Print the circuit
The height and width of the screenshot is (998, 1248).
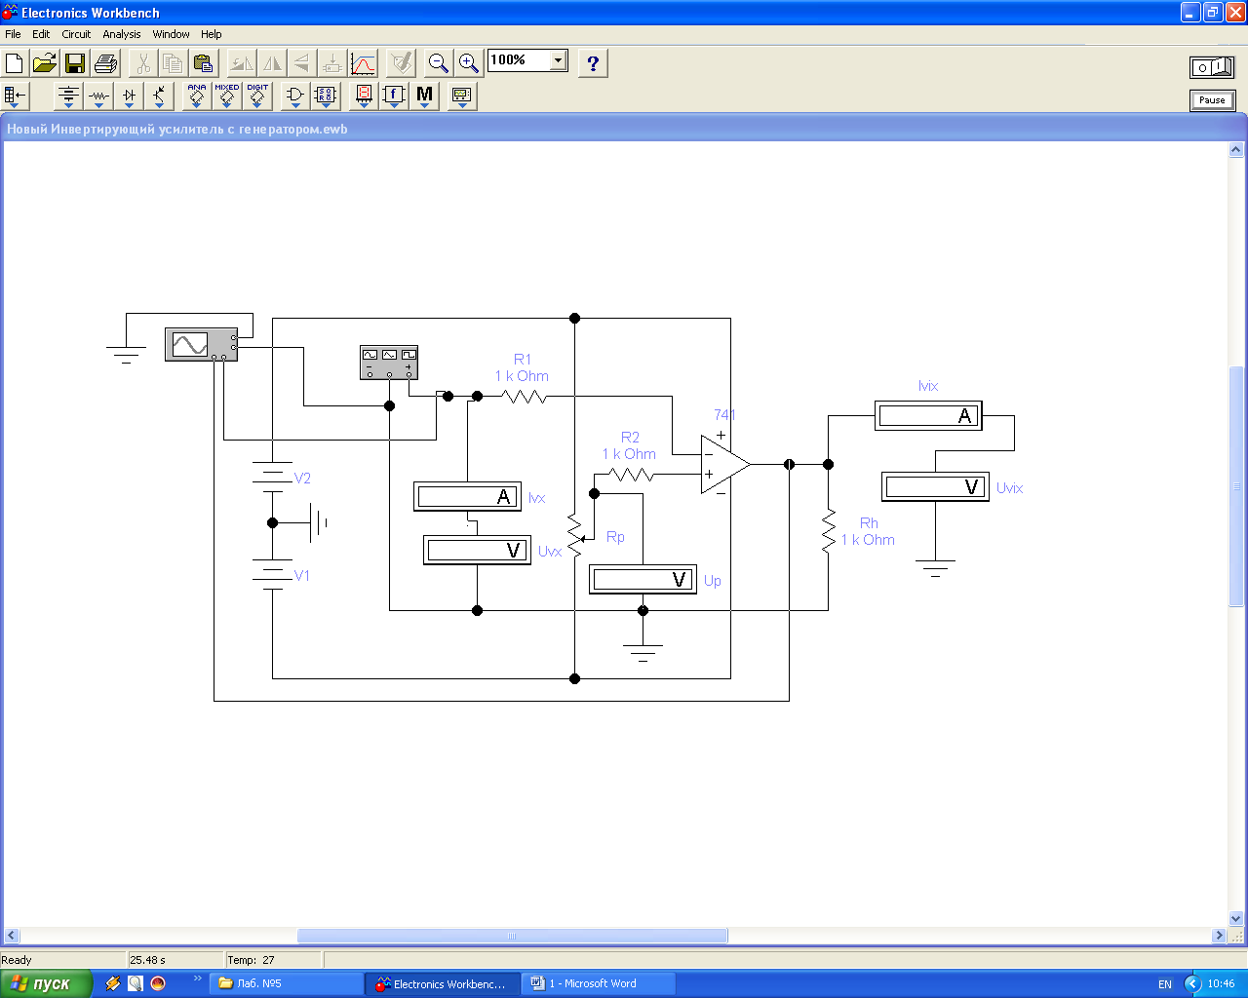coord(105,63)
